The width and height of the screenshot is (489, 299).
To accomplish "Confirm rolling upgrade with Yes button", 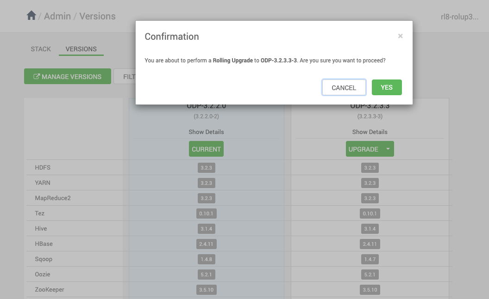I will point(387,87).
